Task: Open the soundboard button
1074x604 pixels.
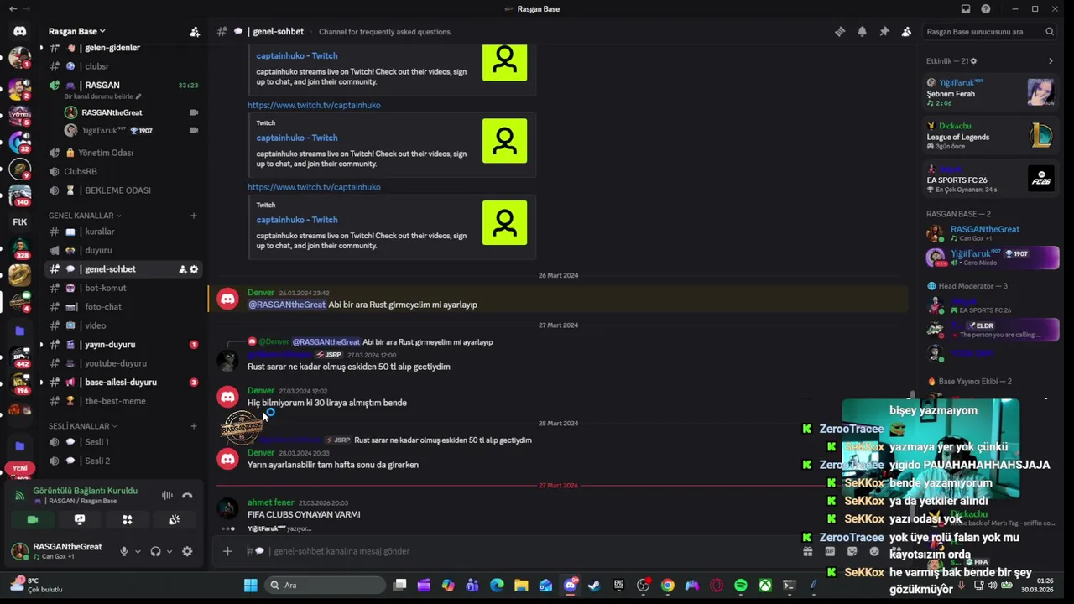Action: pos(175,519)
